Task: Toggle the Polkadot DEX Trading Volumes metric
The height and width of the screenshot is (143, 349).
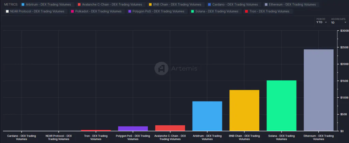Action: coord(96,11)
